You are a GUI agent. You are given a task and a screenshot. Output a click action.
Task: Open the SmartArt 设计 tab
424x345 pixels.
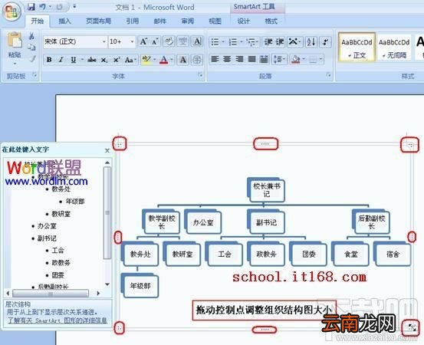coord(243,21)
